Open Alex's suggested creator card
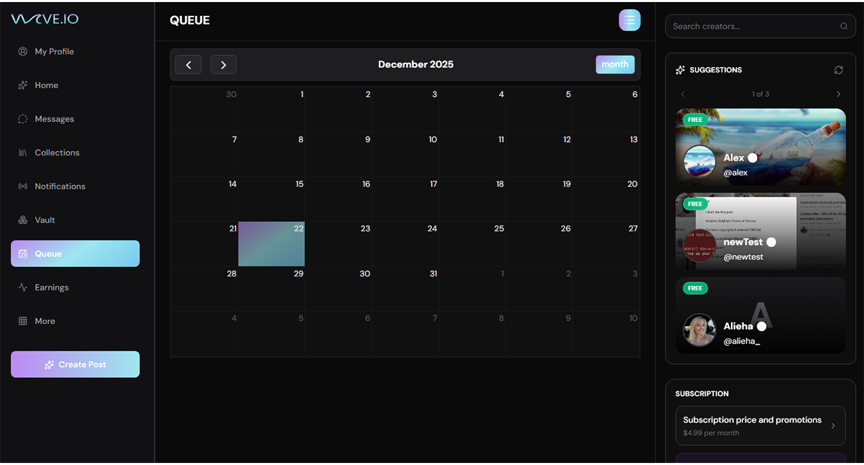 point(760,147)
